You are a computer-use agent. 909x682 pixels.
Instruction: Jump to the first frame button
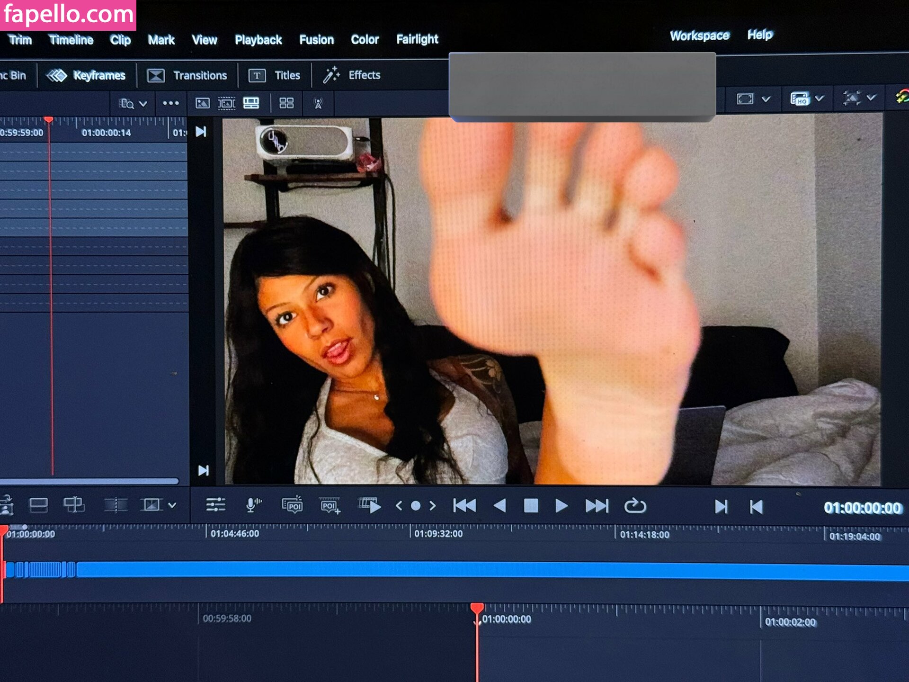pos(464,506)
